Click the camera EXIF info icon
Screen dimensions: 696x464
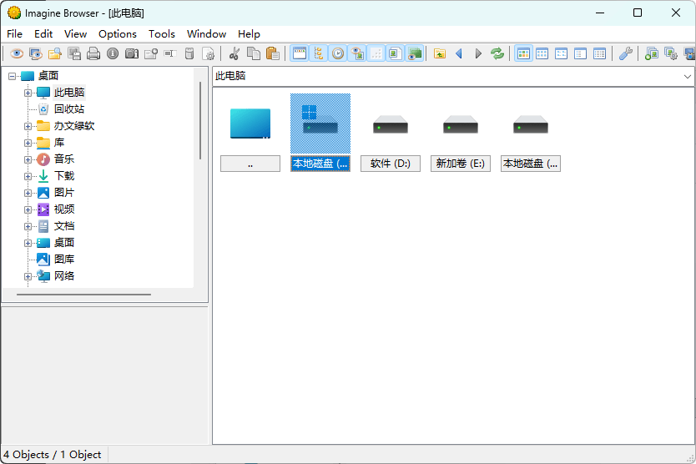pos(132,53)
